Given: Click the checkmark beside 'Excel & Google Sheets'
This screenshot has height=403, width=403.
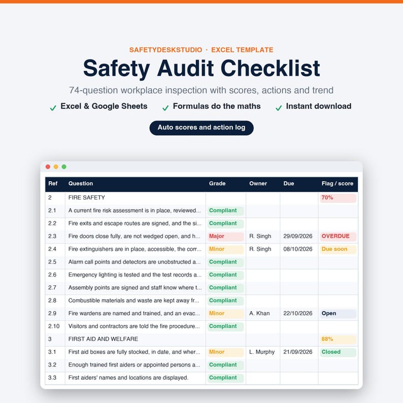Looking at the screenshot, I should click(53, 108).
